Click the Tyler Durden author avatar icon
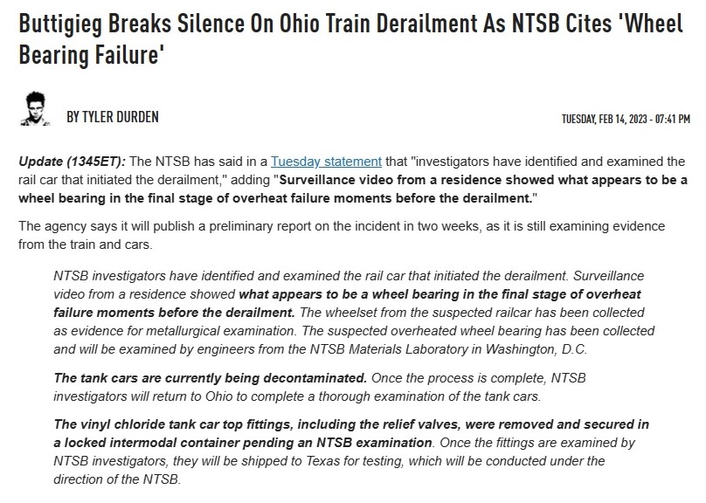706x503 pixels. click(35, 108)
